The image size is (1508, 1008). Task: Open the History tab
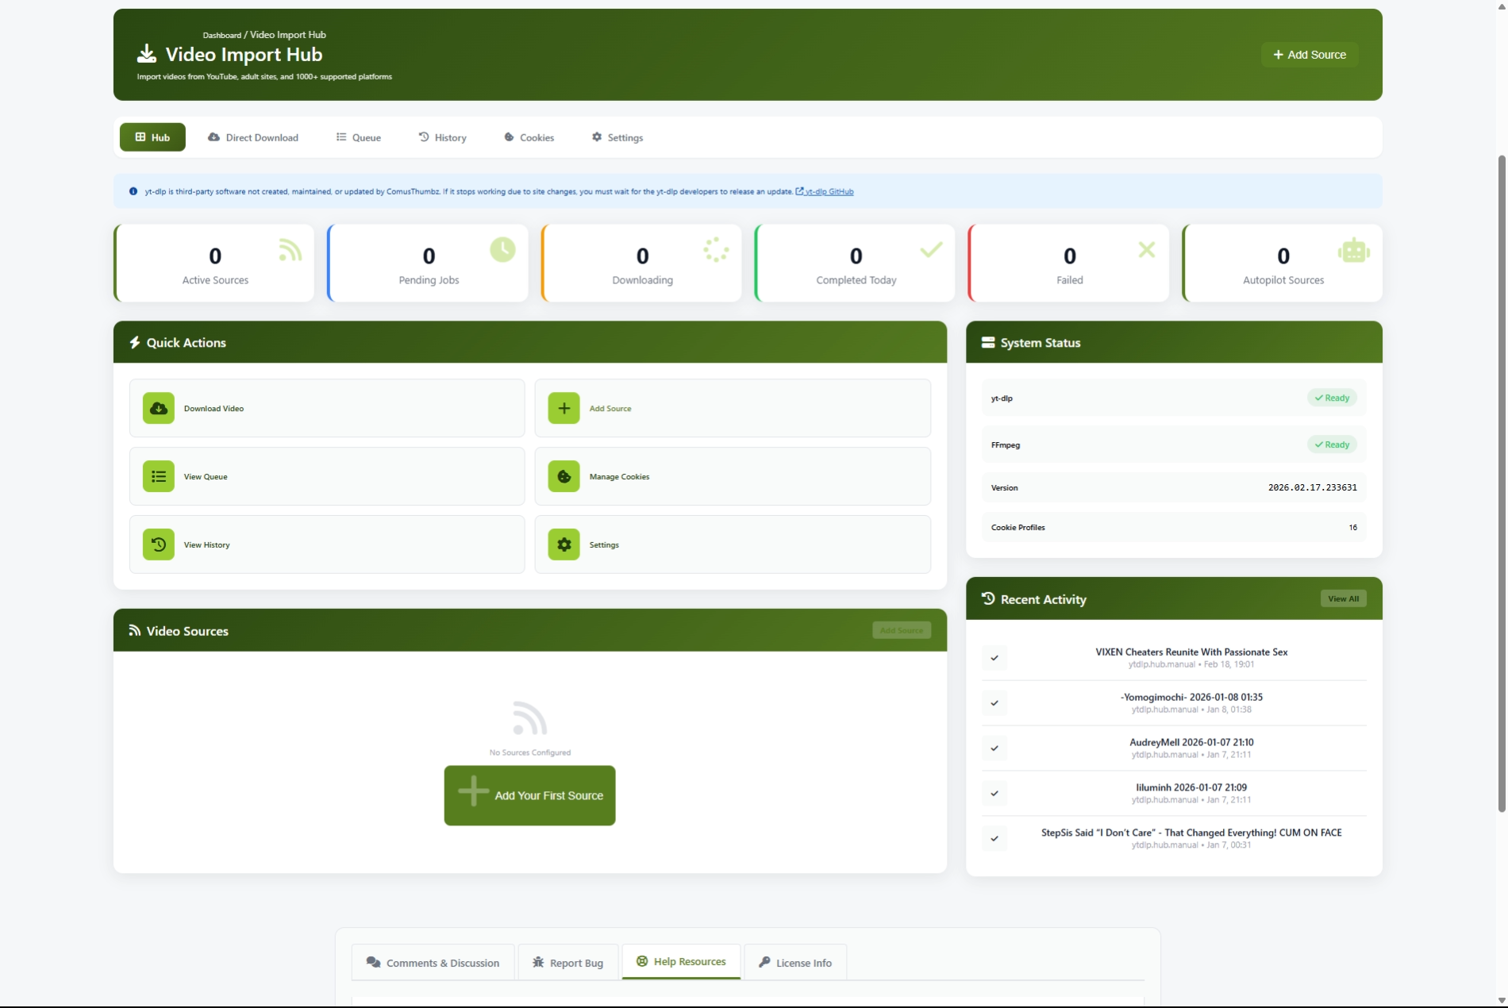(442, 137)
